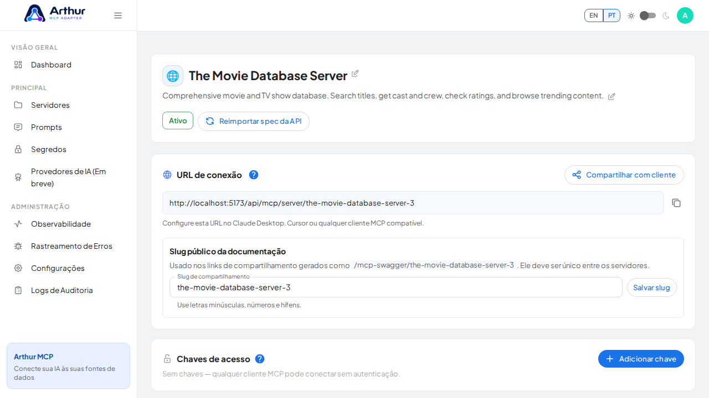Click the unlocked padlock by Chaves de acesso
Screen dimensions: 709x398
click(x=167, y=359)
